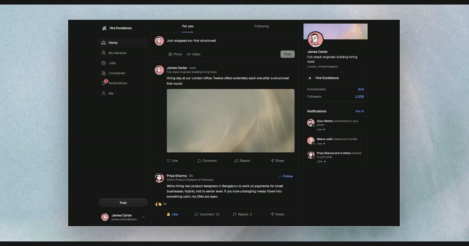The height and width of the screenshot is (246, 469).
Task: Open the Home sidebar item
Action: coord(123,43)
